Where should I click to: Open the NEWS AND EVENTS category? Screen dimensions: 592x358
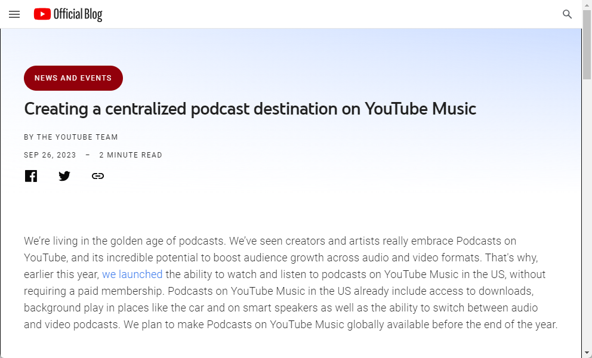[73, 78]
